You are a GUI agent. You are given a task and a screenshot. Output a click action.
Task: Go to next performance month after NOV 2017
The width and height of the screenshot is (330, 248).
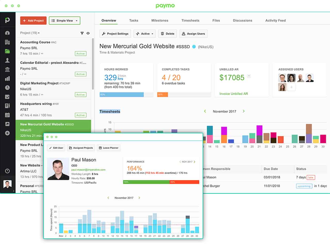[x=194, y=162]
